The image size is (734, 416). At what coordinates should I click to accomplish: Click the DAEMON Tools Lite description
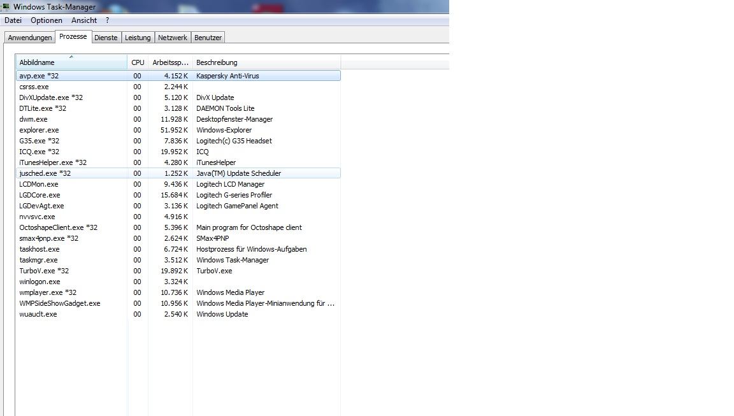(225, 108)
